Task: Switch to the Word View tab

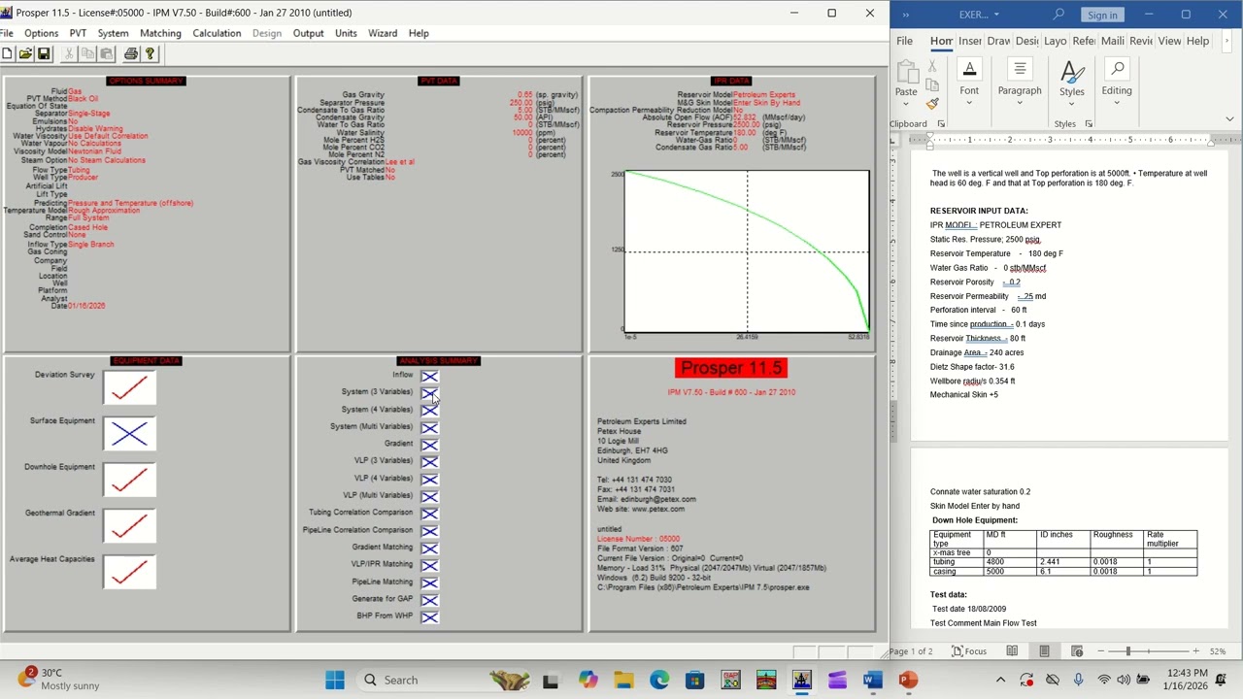Action: tap(1169, 41)
